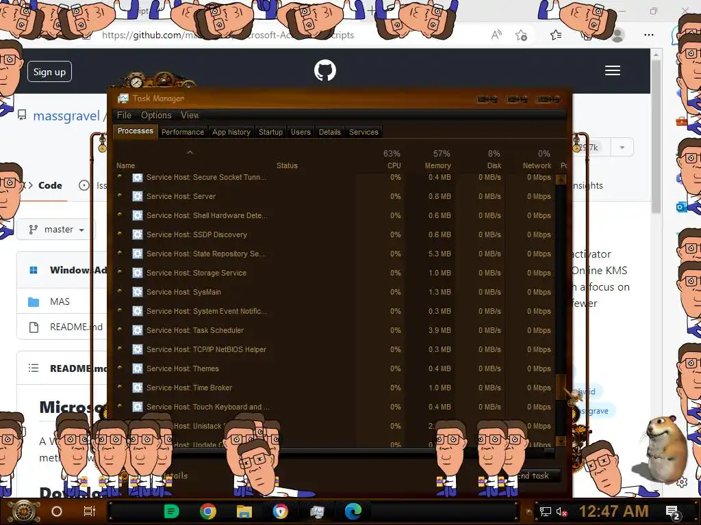Click the End task button

point(537,476)
